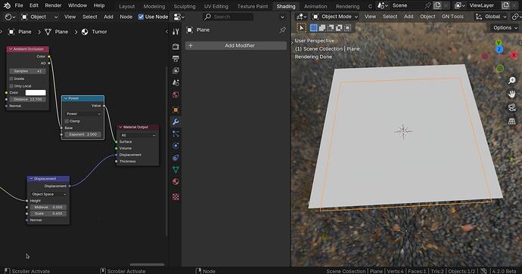Switch perspective/orthographic grid icon
Image resolution: width=522 pixels, height=274 pixels.
click(x=512, y=121)
